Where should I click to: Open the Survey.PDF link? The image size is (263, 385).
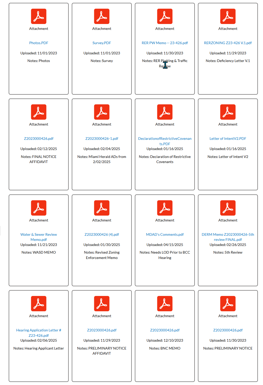(102, 43)
